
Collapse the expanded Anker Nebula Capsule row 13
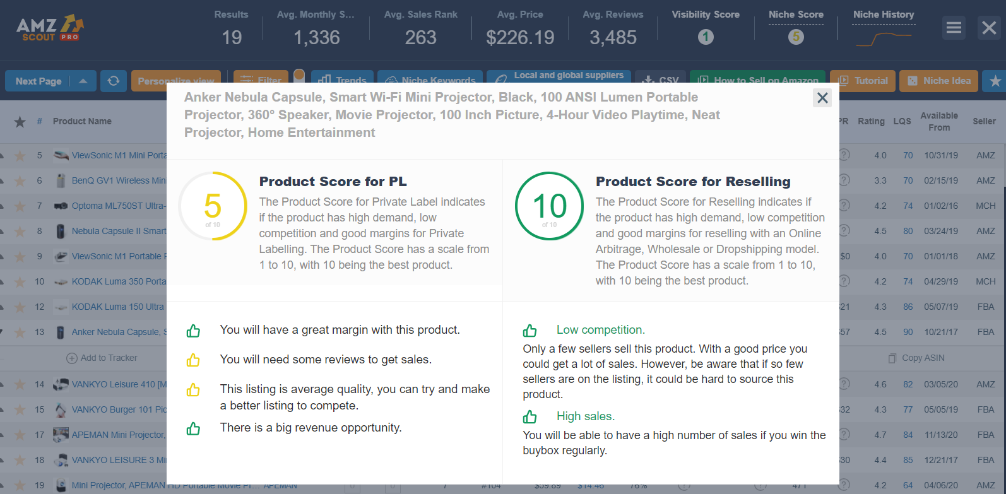[x=2, y=332]
